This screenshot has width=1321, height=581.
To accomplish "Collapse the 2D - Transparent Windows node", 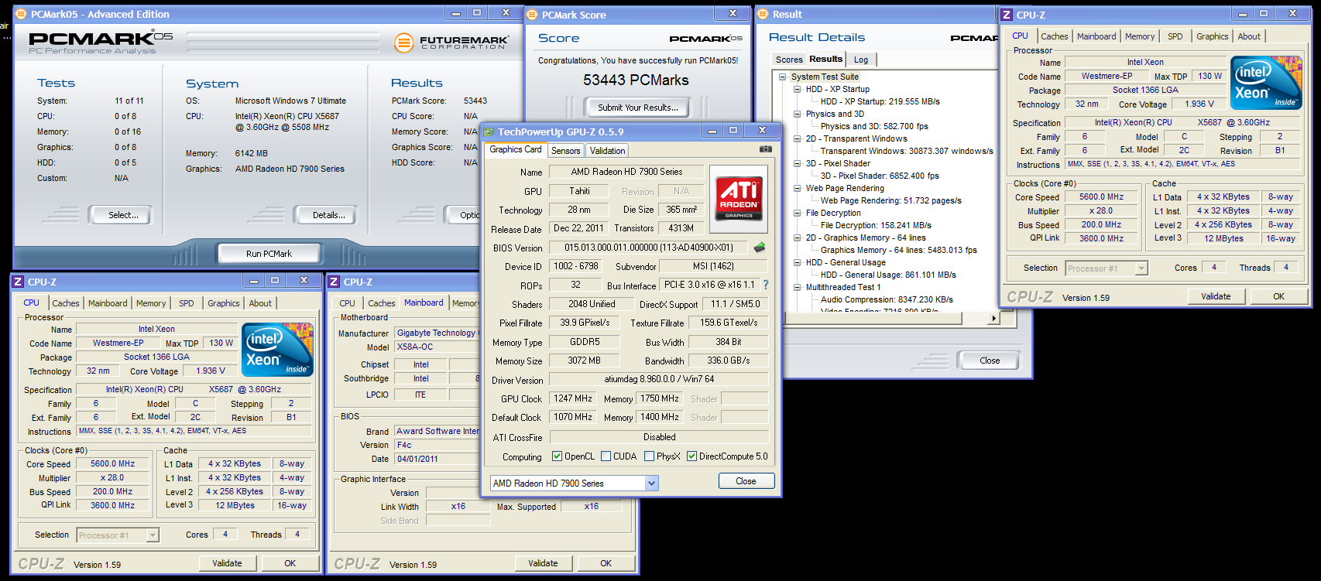I will (x=797, y=138).
